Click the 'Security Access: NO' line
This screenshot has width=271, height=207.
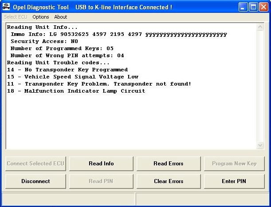(x=44, y=42)
